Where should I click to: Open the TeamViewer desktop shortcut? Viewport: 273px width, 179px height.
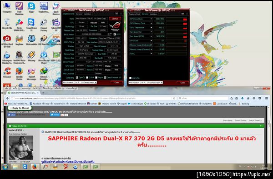[31, 24]
